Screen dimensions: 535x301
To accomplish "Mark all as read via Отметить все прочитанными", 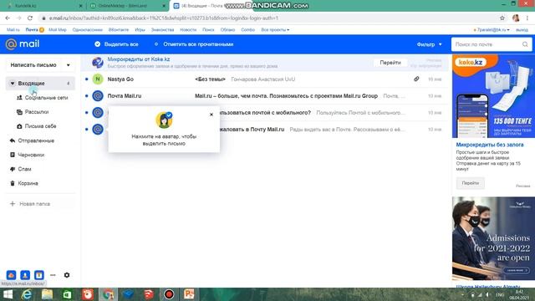I will coord(198,44).
